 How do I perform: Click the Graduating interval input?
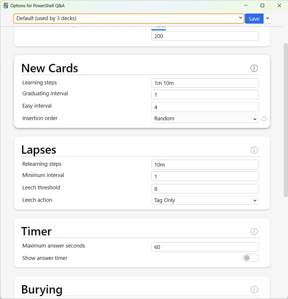tap(205, 94)
